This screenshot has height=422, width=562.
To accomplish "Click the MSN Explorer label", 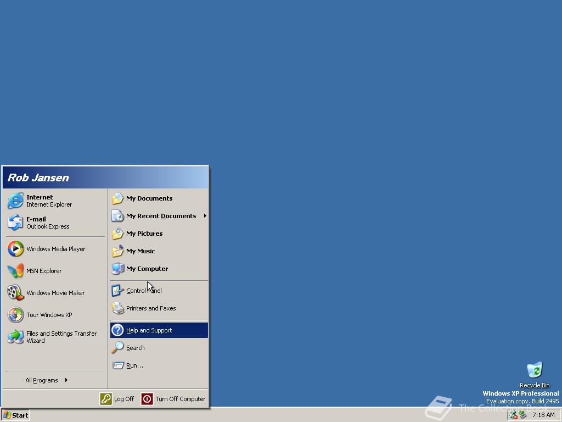I will (x=44, y=271).
